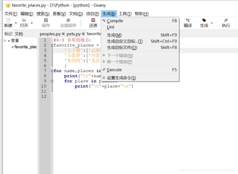Screen dimensions: 238x174
Task: Click the 'for name,places' code line
Action: [x=77, y=71]
